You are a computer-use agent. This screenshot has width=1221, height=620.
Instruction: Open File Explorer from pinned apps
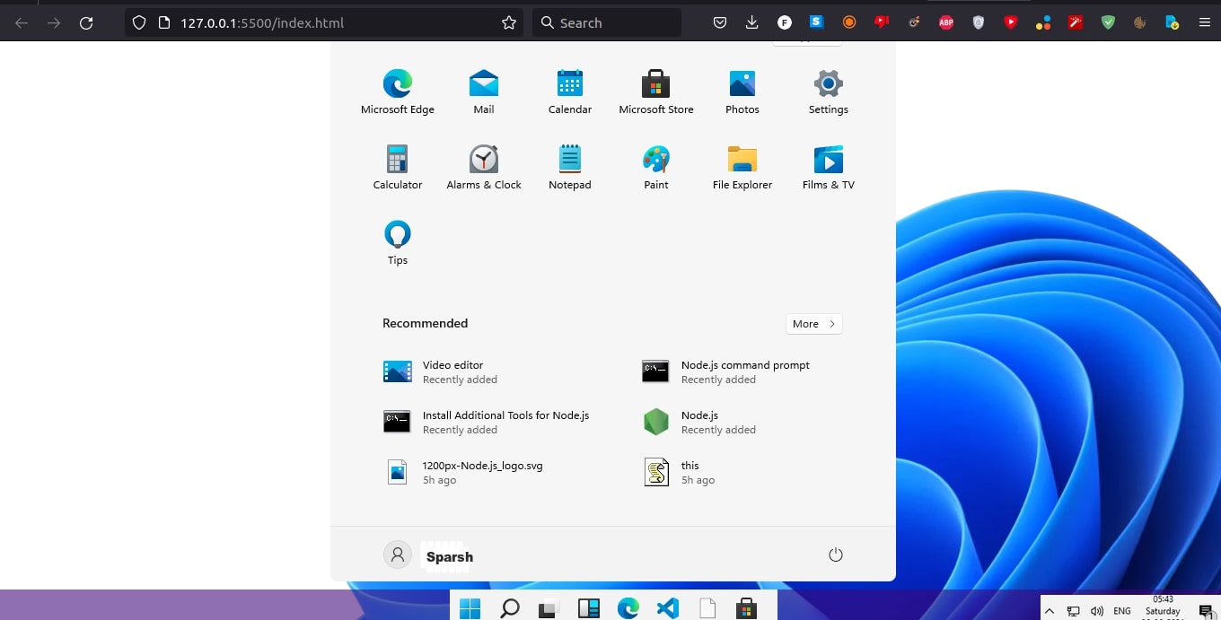(742, 167)
